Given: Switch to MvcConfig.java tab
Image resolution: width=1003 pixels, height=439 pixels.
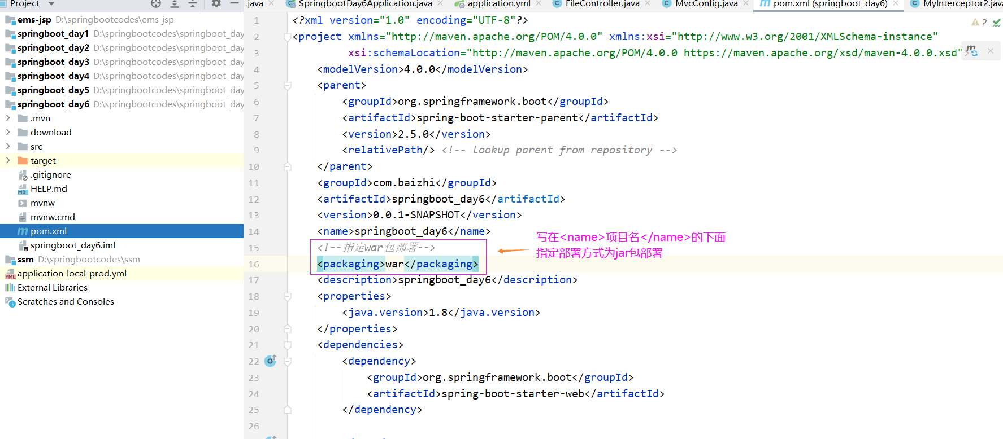Looking at the screenshot, I should tap(706, 4).
